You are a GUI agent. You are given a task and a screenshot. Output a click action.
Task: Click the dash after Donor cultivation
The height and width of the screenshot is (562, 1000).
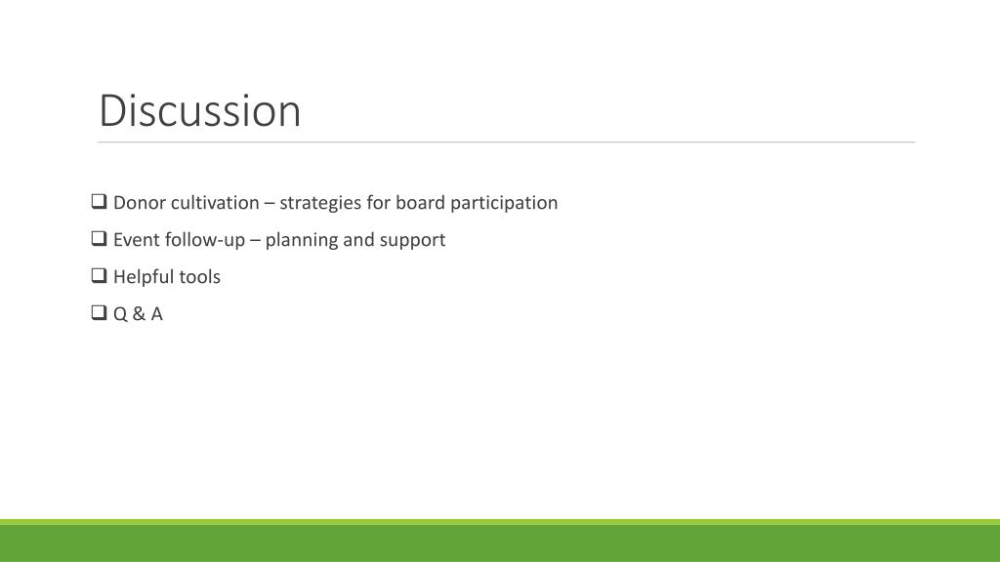[x=270, y=203]
